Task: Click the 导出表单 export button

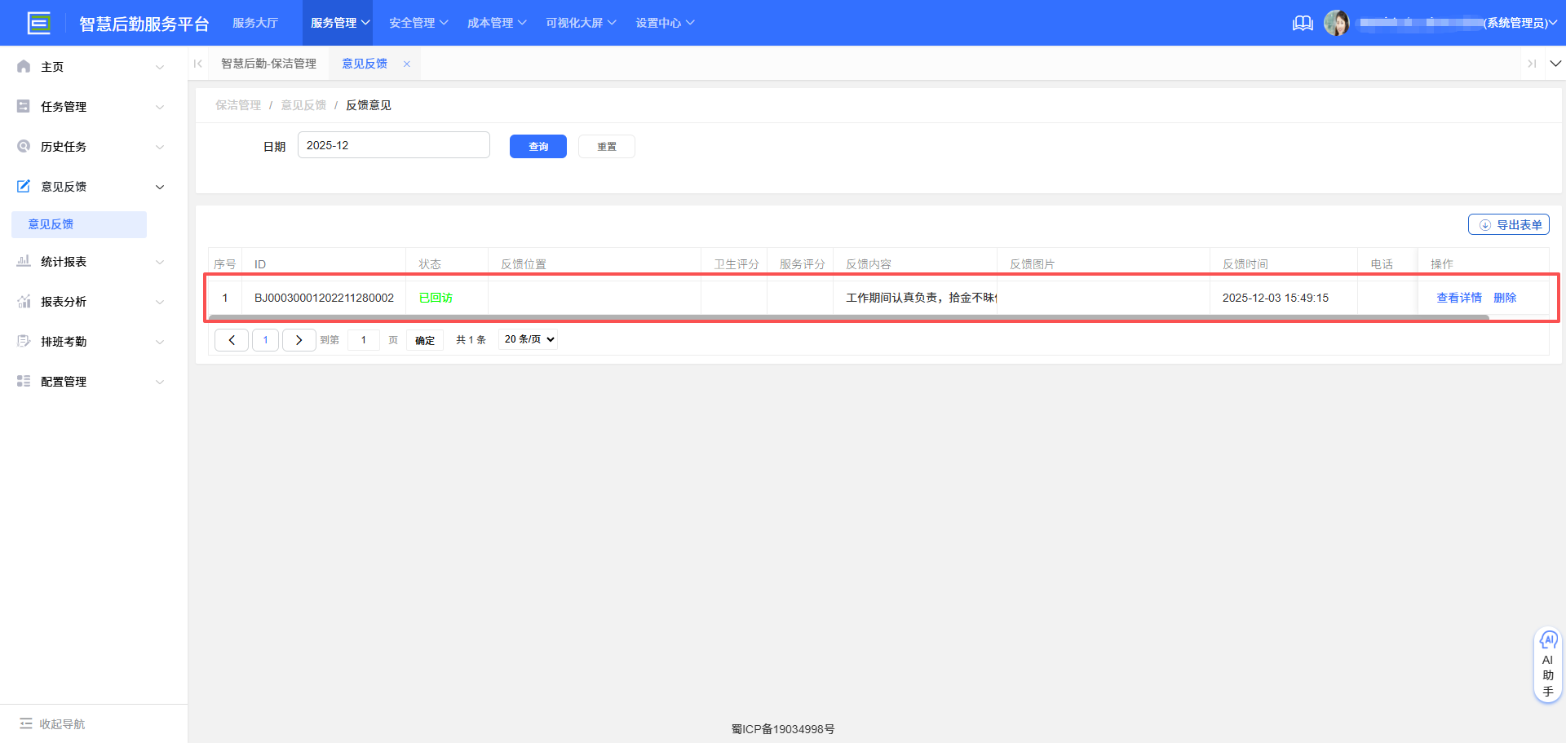Action: 1509,224
